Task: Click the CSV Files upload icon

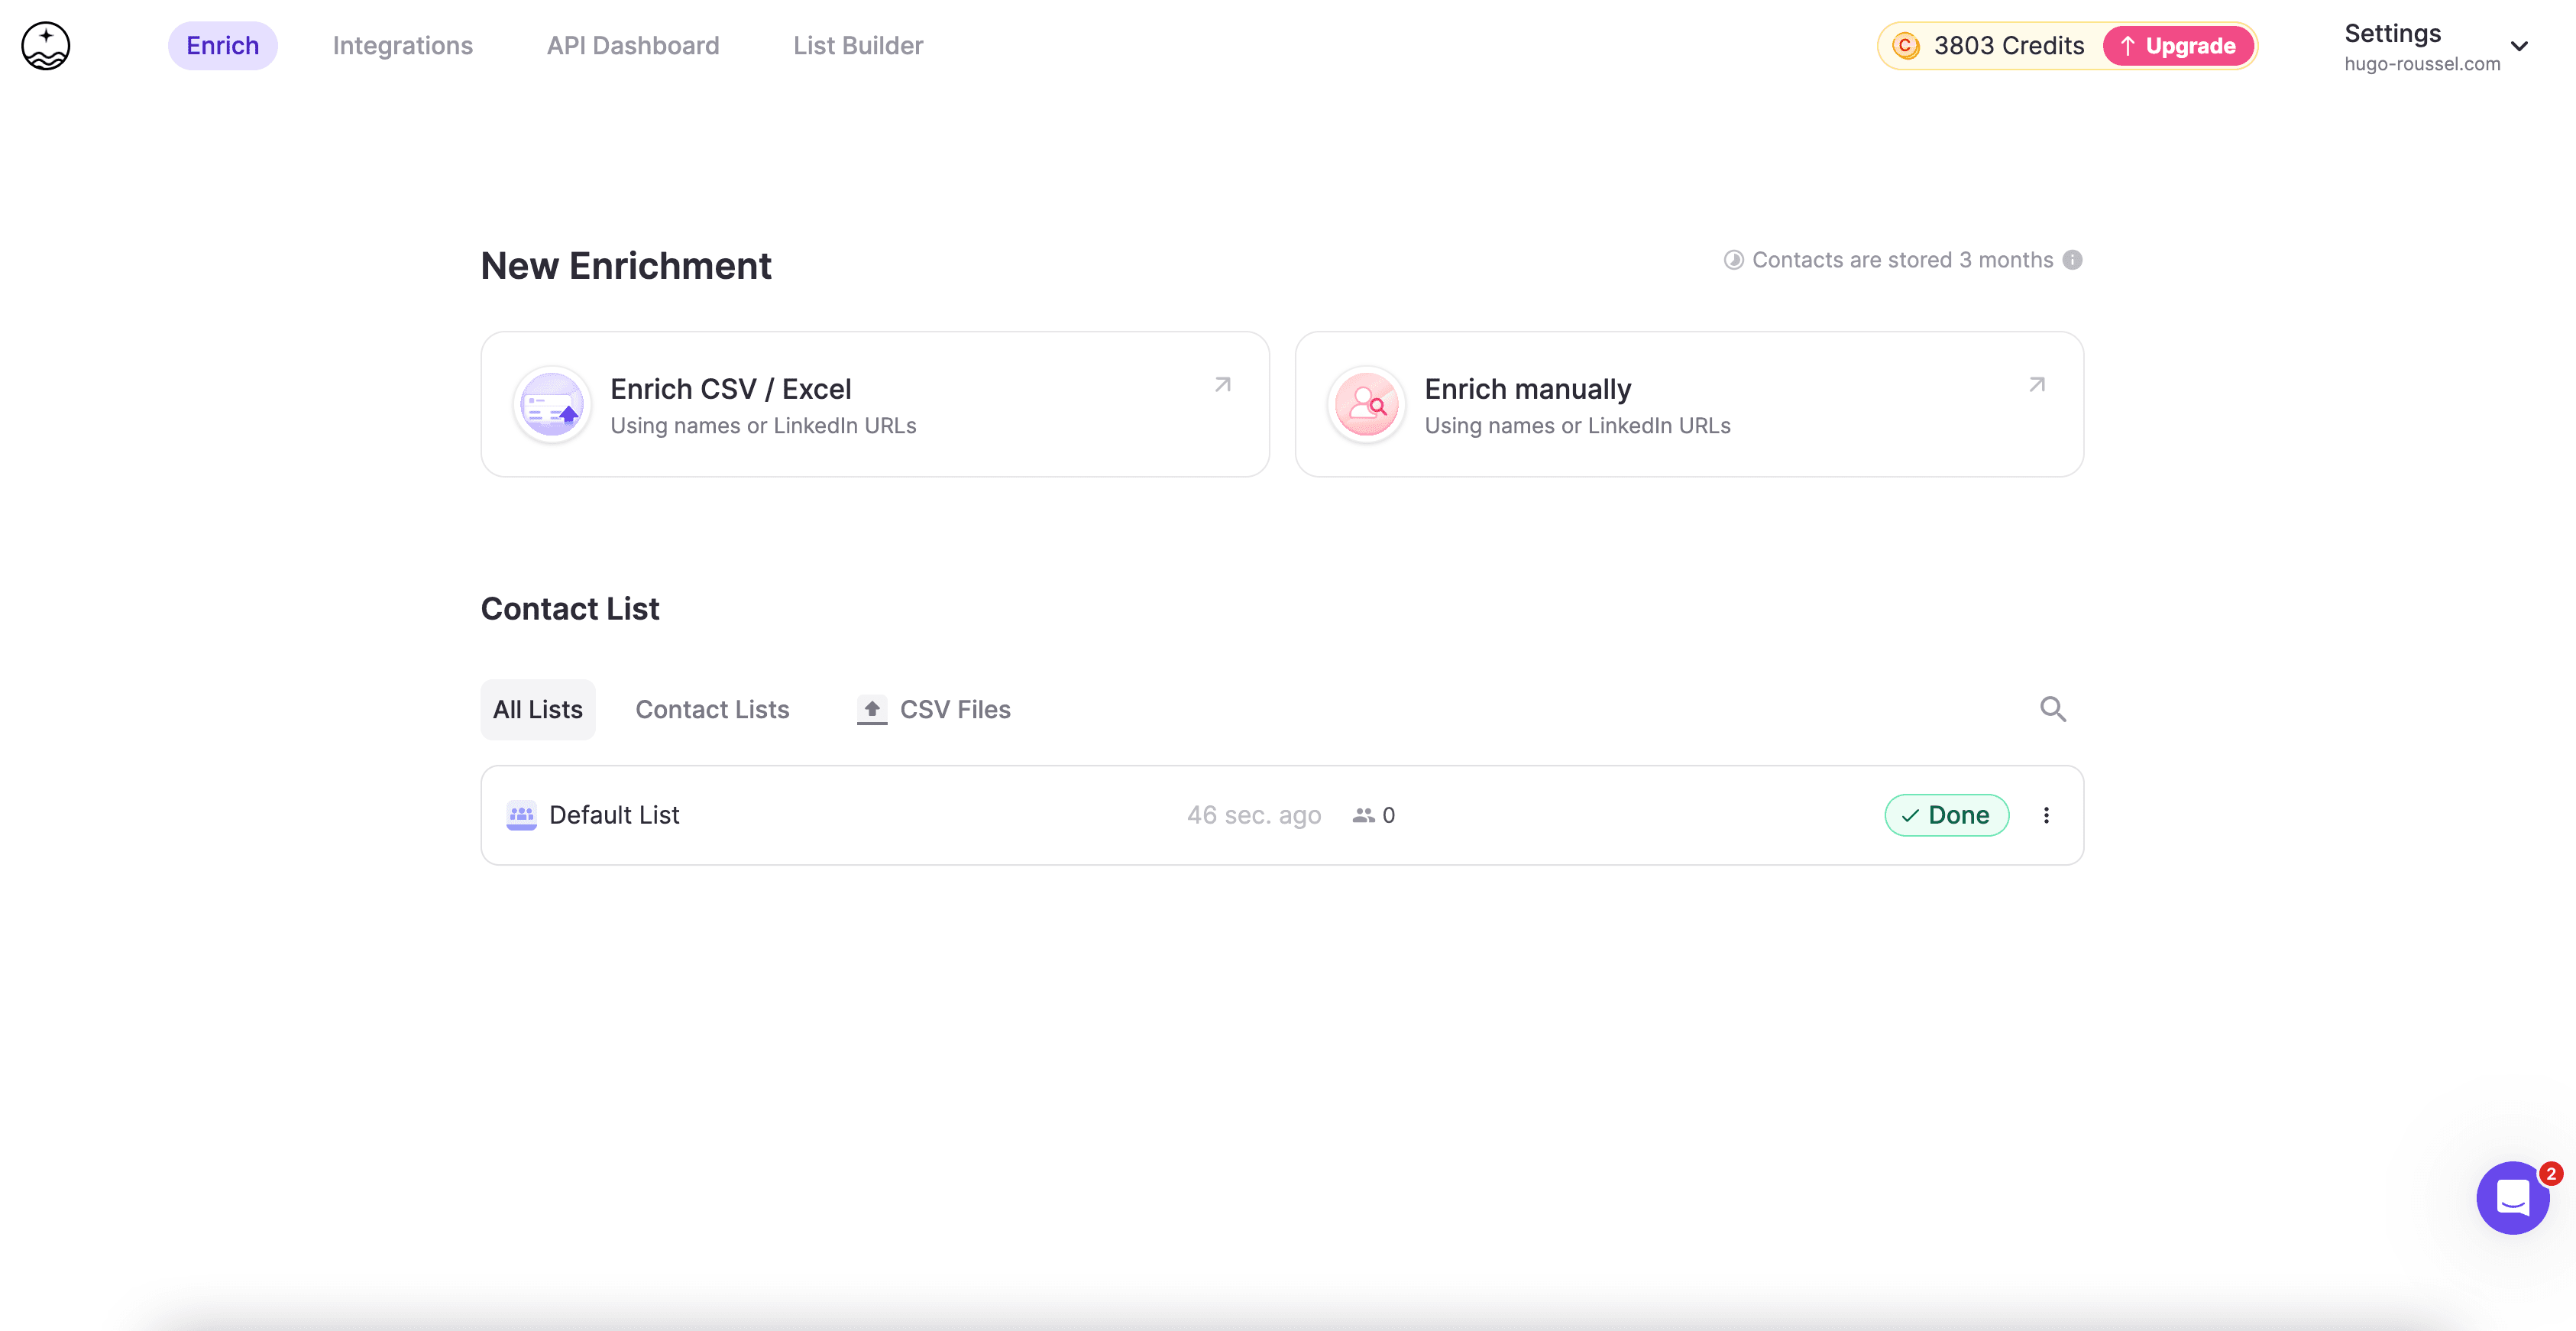Action: 872,710
